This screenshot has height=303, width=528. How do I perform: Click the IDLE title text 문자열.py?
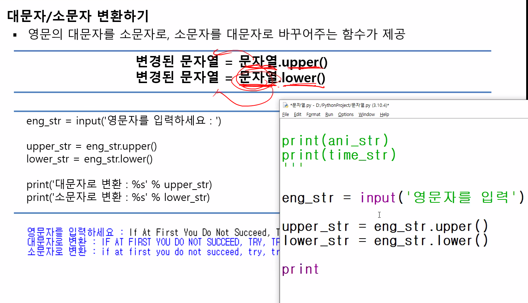[339, 105]
